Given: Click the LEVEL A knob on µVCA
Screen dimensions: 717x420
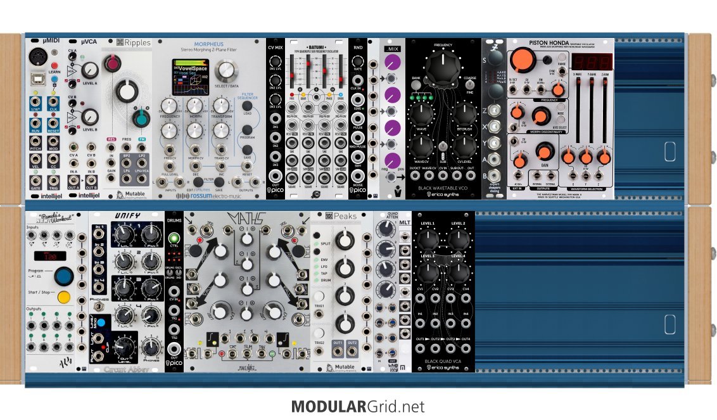Looking at the screenshot, I should click(x=90, y=70).
